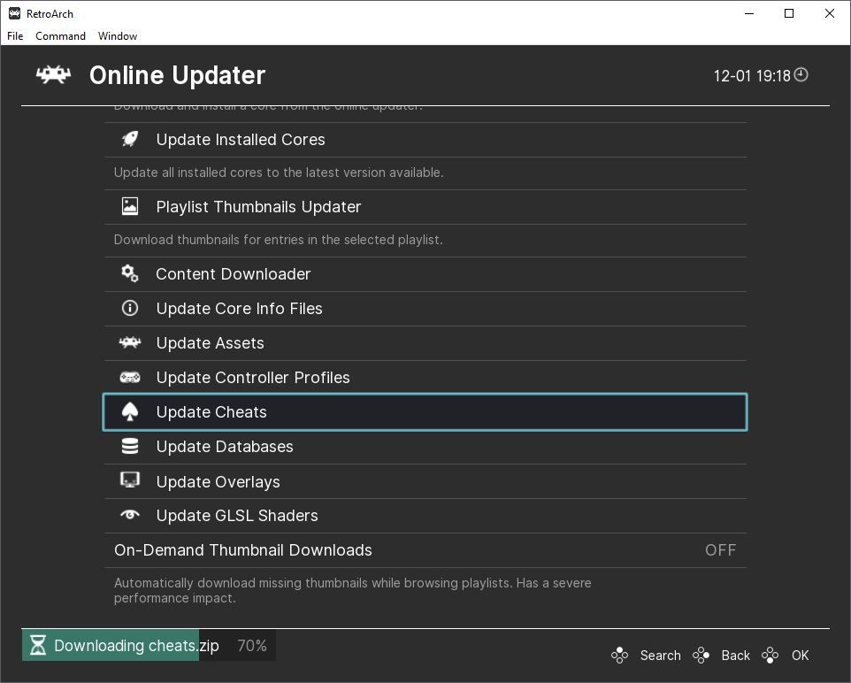Click the RetroArch invader logo in the header
The width and height of the screenshot is (851, 683).
pyautogui.click(x=53, y=75)
